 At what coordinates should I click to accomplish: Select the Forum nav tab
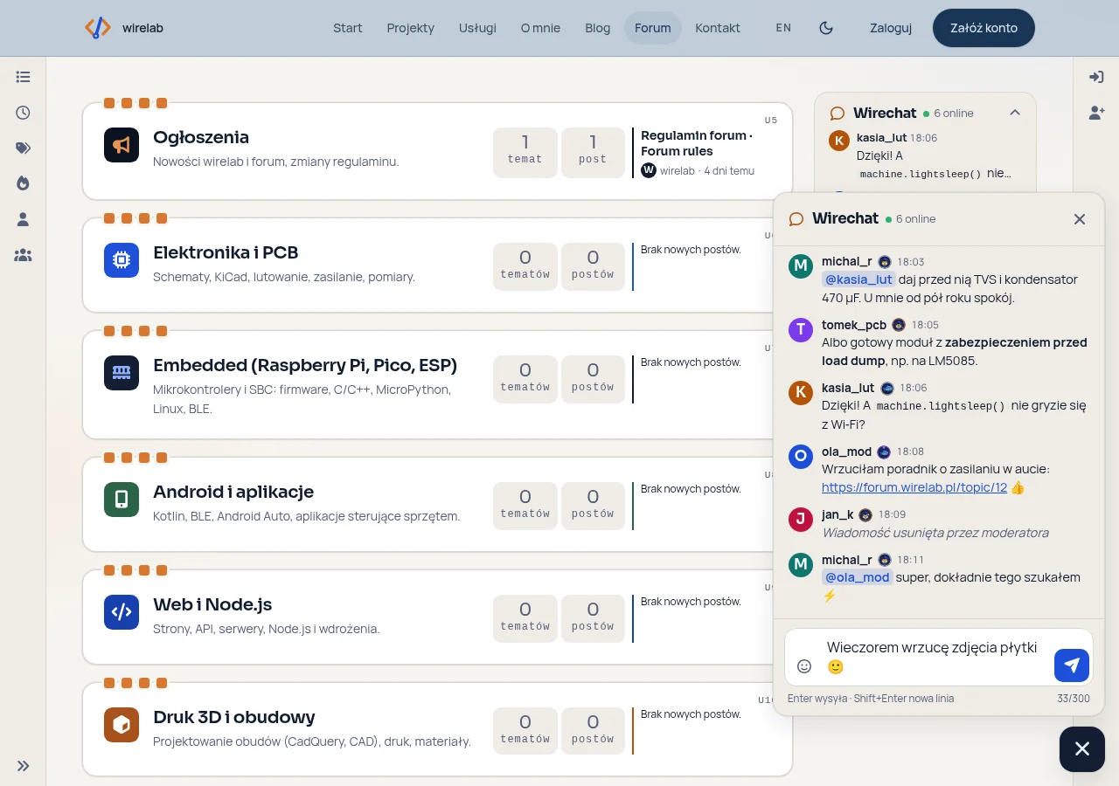coord(653,28)
